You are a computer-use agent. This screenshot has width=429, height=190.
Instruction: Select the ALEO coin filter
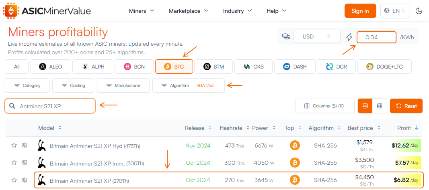coord(50,67)
